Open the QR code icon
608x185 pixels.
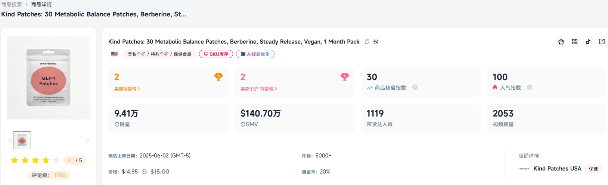click(575, 42)
